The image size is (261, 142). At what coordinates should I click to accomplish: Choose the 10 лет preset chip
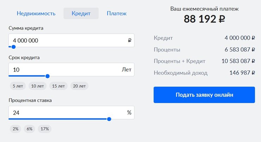point(38,86)
